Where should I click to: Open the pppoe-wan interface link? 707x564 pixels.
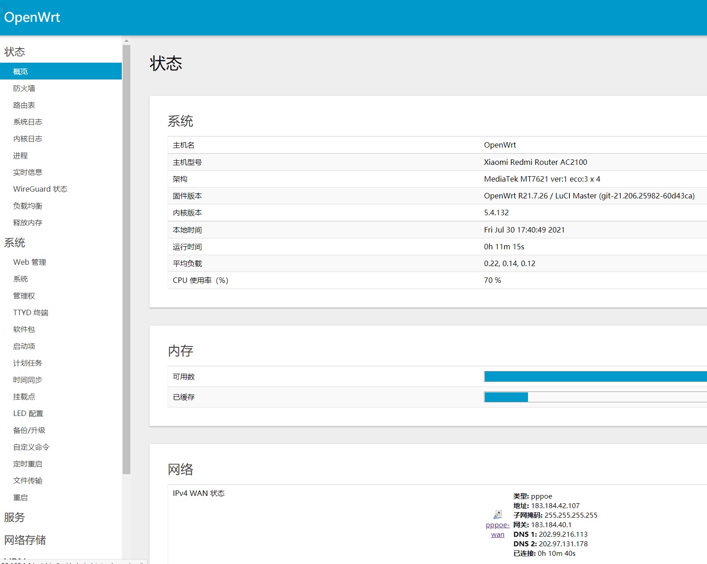498,529
